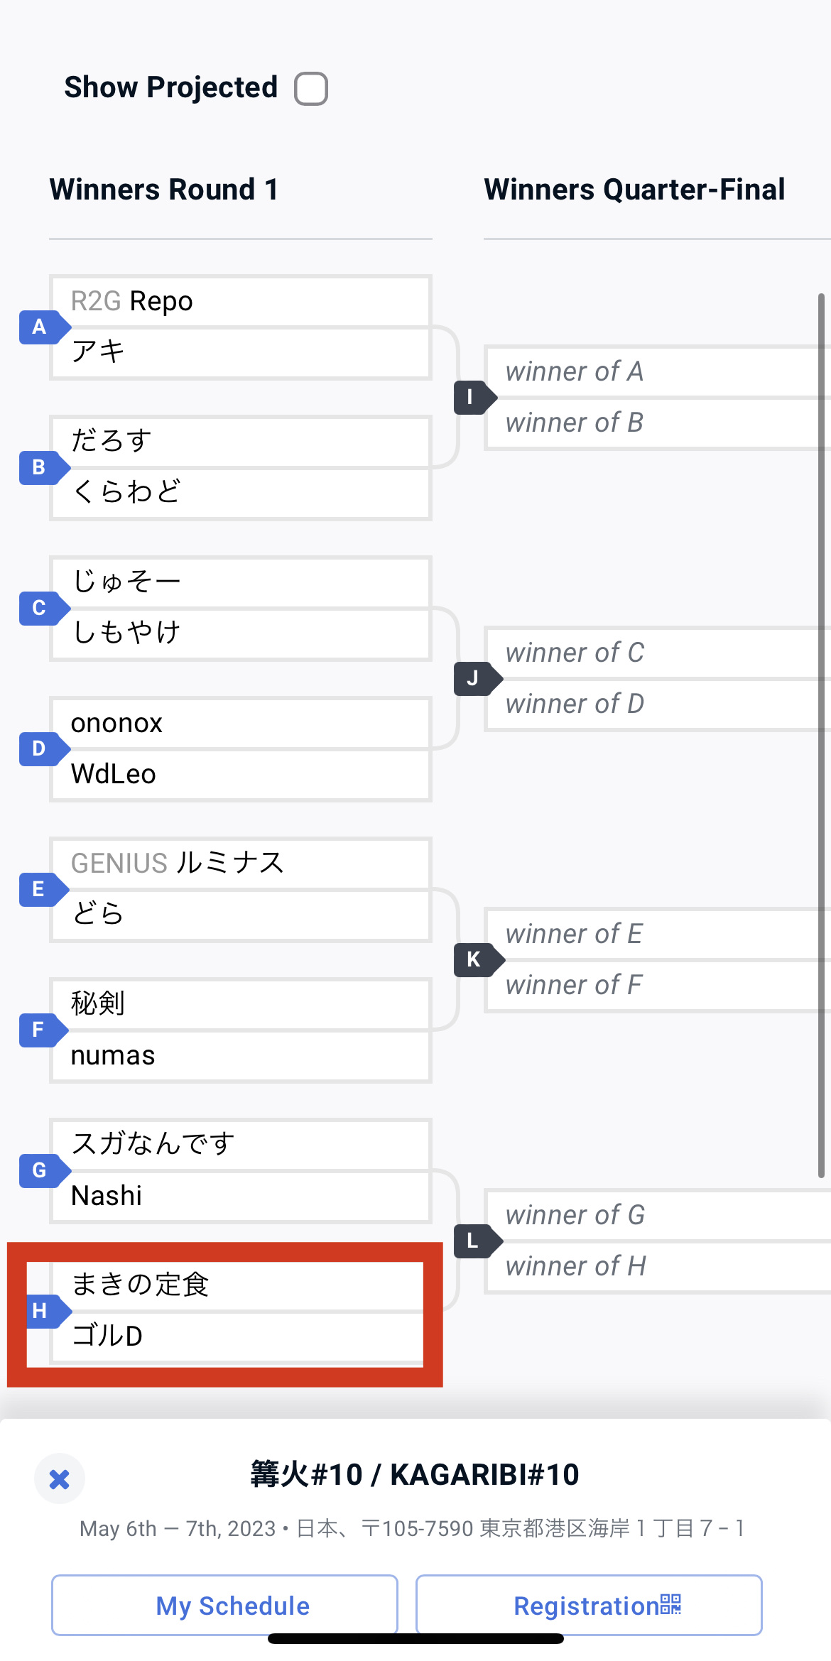Tap the match K badge icon

click(x=475, y=960)
